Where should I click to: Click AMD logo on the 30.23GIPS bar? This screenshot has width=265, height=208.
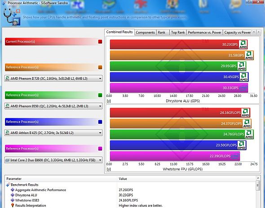pos(243,44)
